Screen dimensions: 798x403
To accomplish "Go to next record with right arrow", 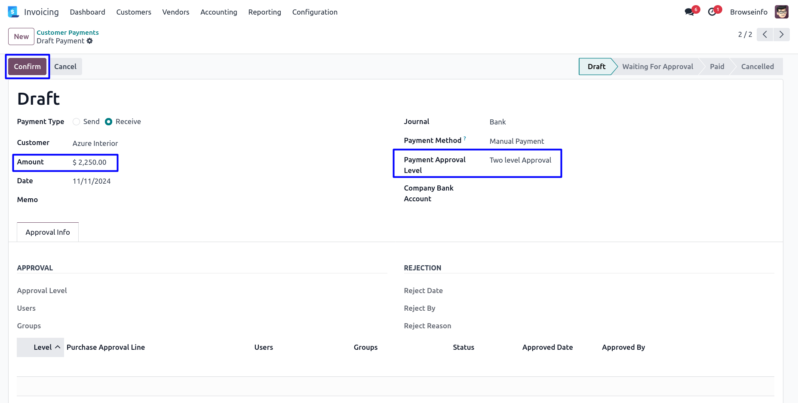I will (781, 34).
